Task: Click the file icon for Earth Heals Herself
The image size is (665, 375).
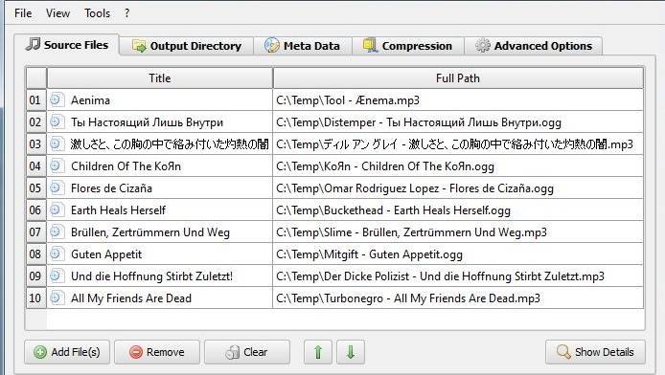Action: (57, 210)
